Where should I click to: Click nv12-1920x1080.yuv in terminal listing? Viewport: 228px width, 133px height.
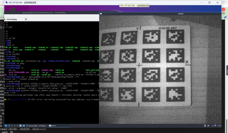tap(19, 72)
